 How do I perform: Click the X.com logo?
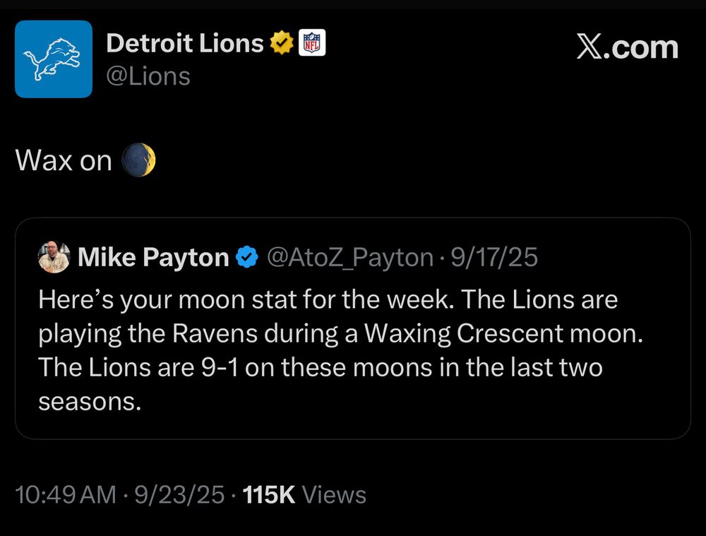point(627,47)
